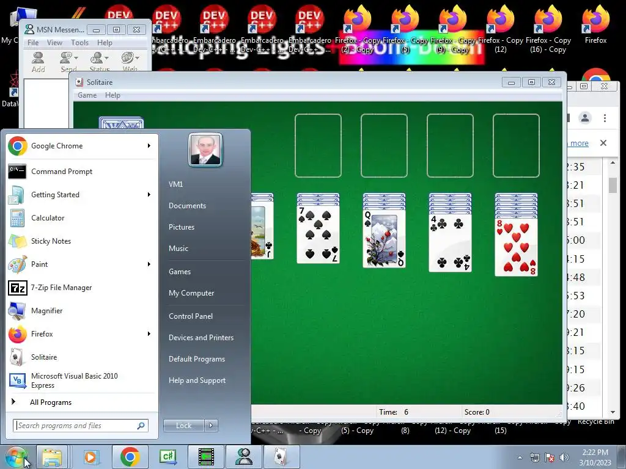Expand Paint recent files arrow

[149, 264]
